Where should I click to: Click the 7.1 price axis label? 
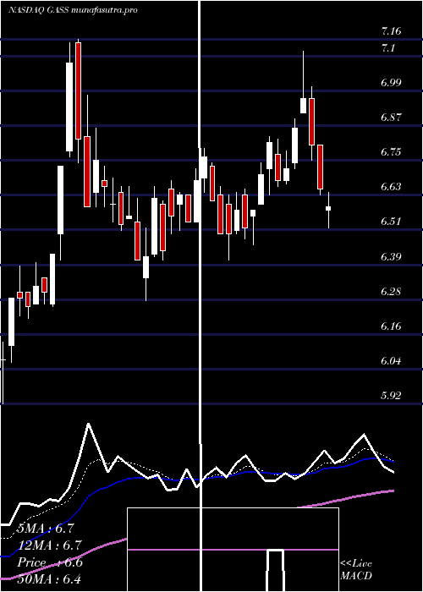point(387,48)
